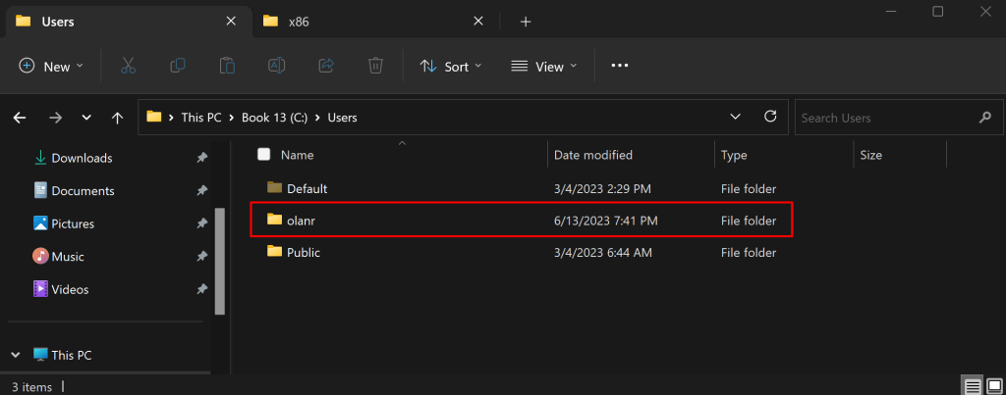Viewport: 1006px width, 395px height.
Task: Switch to the details view layout
Action: [x=971, y=386]
